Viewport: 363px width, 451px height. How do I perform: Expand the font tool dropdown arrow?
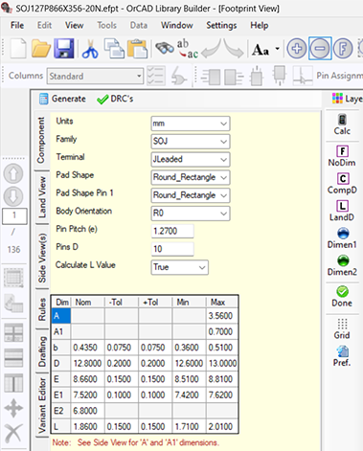pyautogui.click(x=277, y=49)
